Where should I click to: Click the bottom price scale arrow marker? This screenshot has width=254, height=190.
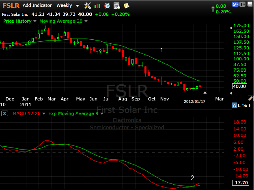tap(231, 93)
